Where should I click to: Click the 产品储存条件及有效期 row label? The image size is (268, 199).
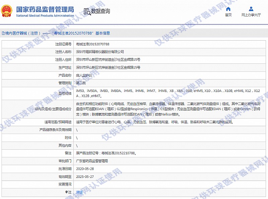pyautogui.click(x=55, y=130)
